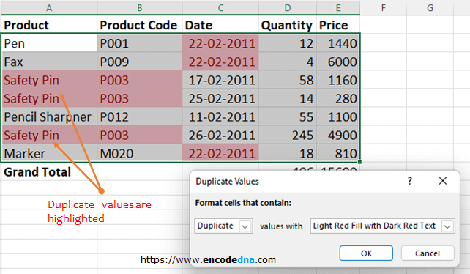470x274 pixels.
Task: Click the Cancel button
Action: click(428, 253)
